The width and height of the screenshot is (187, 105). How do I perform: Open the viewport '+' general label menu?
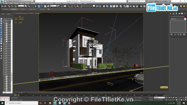tap(14, 13)
